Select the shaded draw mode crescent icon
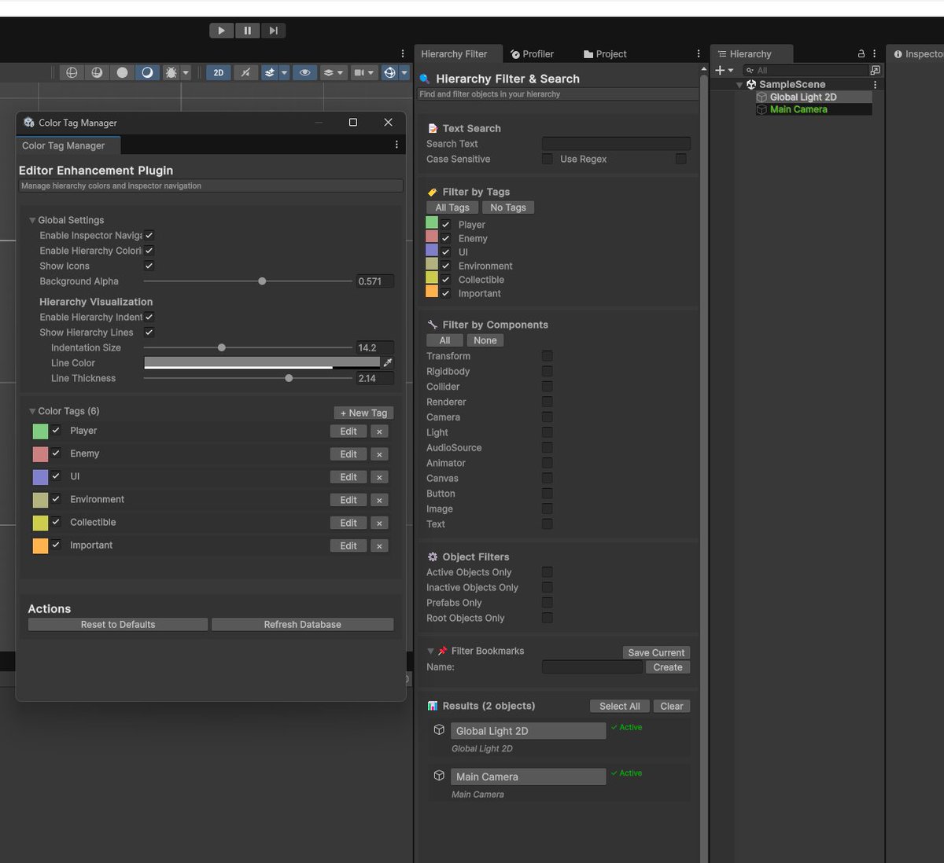The width and height of the screenshot is (944, 863). click(147, 72)
